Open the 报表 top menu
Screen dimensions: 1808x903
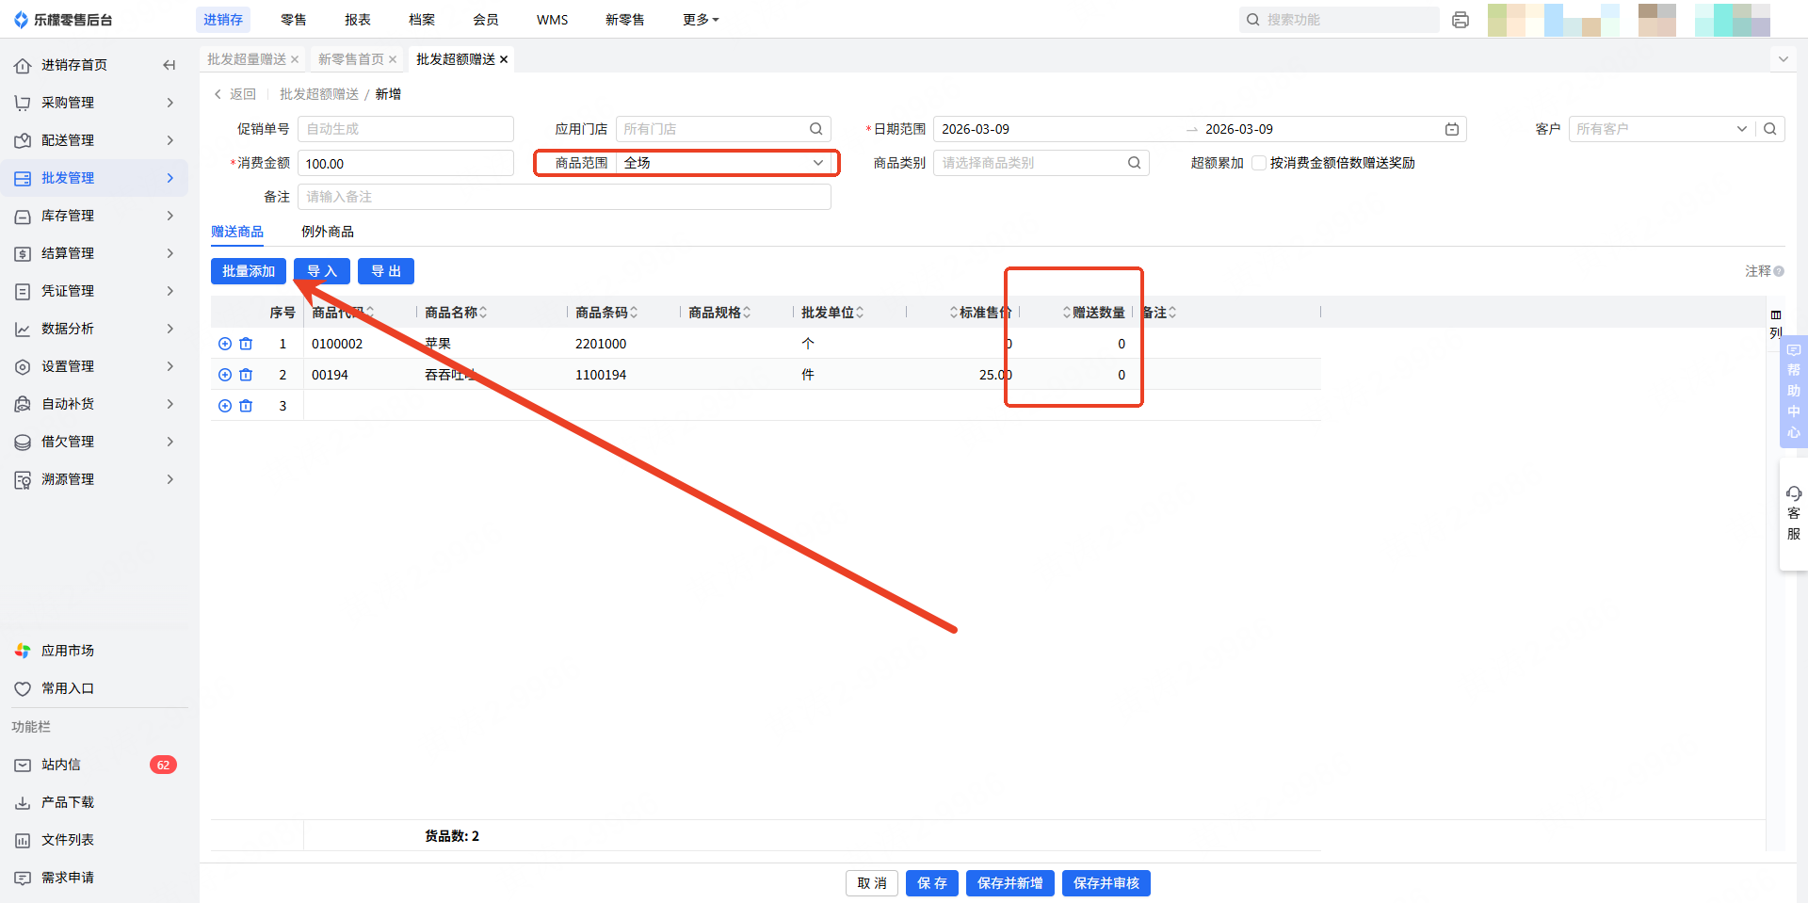tap(358, 20)
